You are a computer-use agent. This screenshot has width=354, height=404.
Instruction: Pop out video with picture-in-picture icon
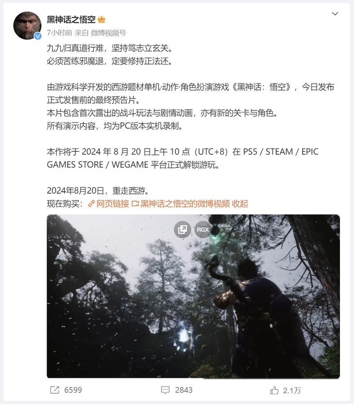click(x=182, y=229)
